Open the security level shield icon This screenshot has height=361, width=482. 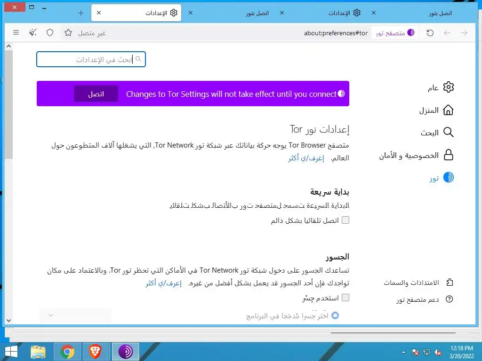tap(50, 32)
